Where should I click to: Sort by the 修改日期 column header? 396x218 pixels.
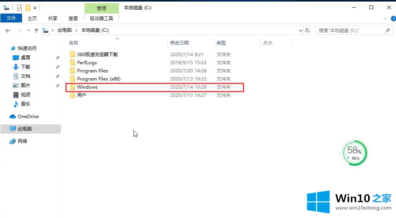point(179,43)
